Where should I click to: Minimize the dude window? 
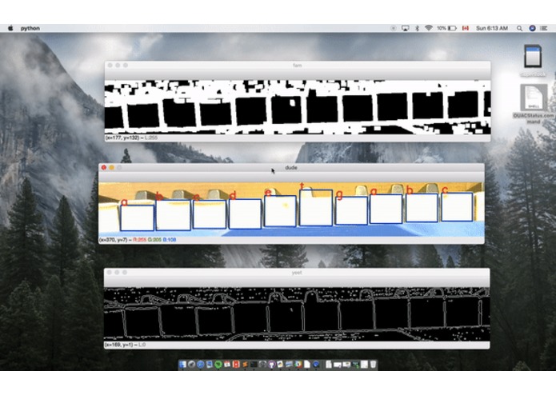coord(111,168)
